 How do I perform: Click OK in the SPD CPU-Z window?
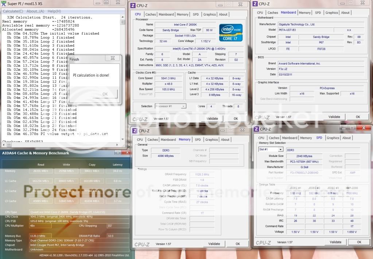[x=359, y=242]
